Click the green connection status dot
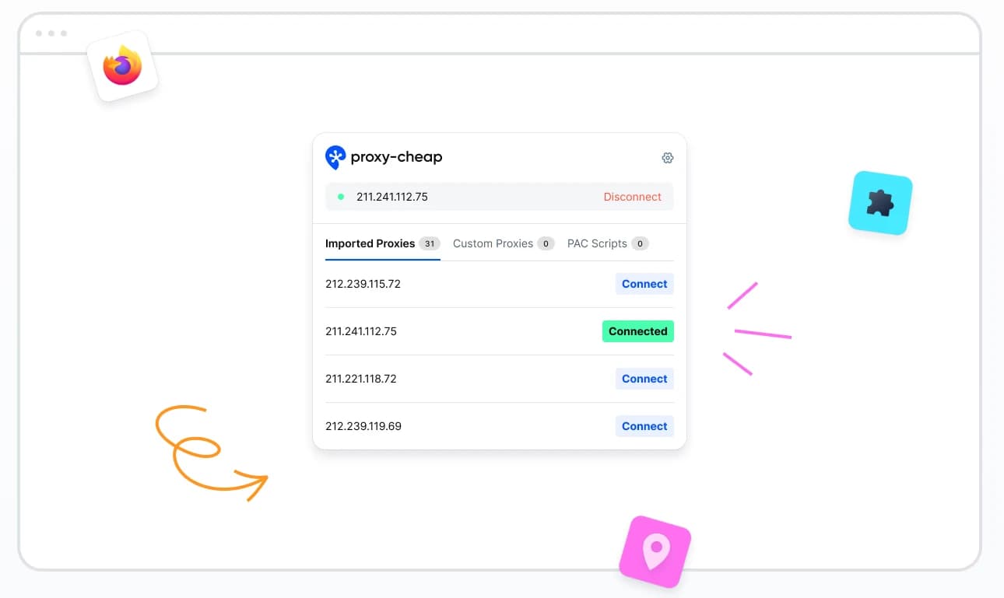This screenshot has width=1004, height=598. pyautogui.click(x=341, y=197)
